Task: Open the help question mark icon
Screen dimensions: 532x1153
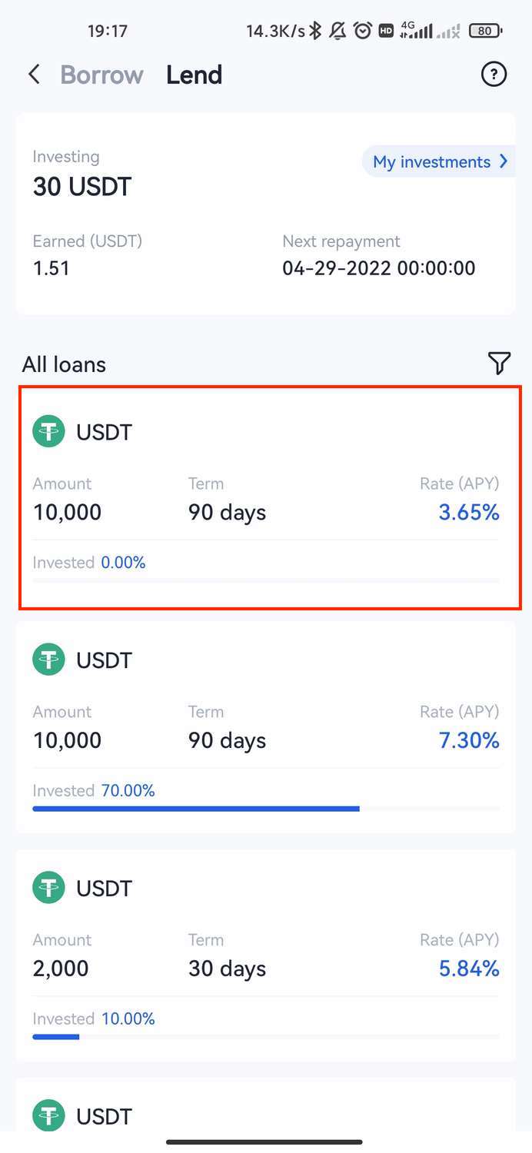Action: point(494,75)
